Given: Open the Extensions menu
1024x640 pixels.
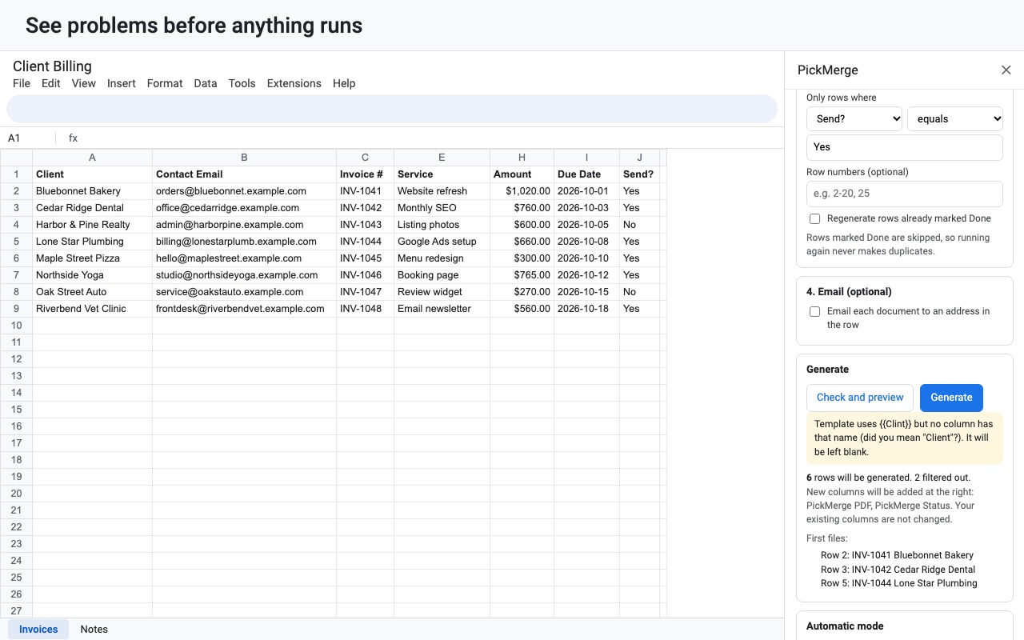Looking at the screenshot, I should click(294, 83).
